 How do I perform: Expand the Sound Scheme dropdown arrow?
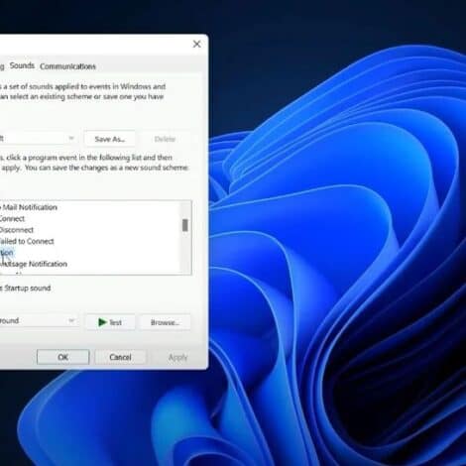pos(71,138)
